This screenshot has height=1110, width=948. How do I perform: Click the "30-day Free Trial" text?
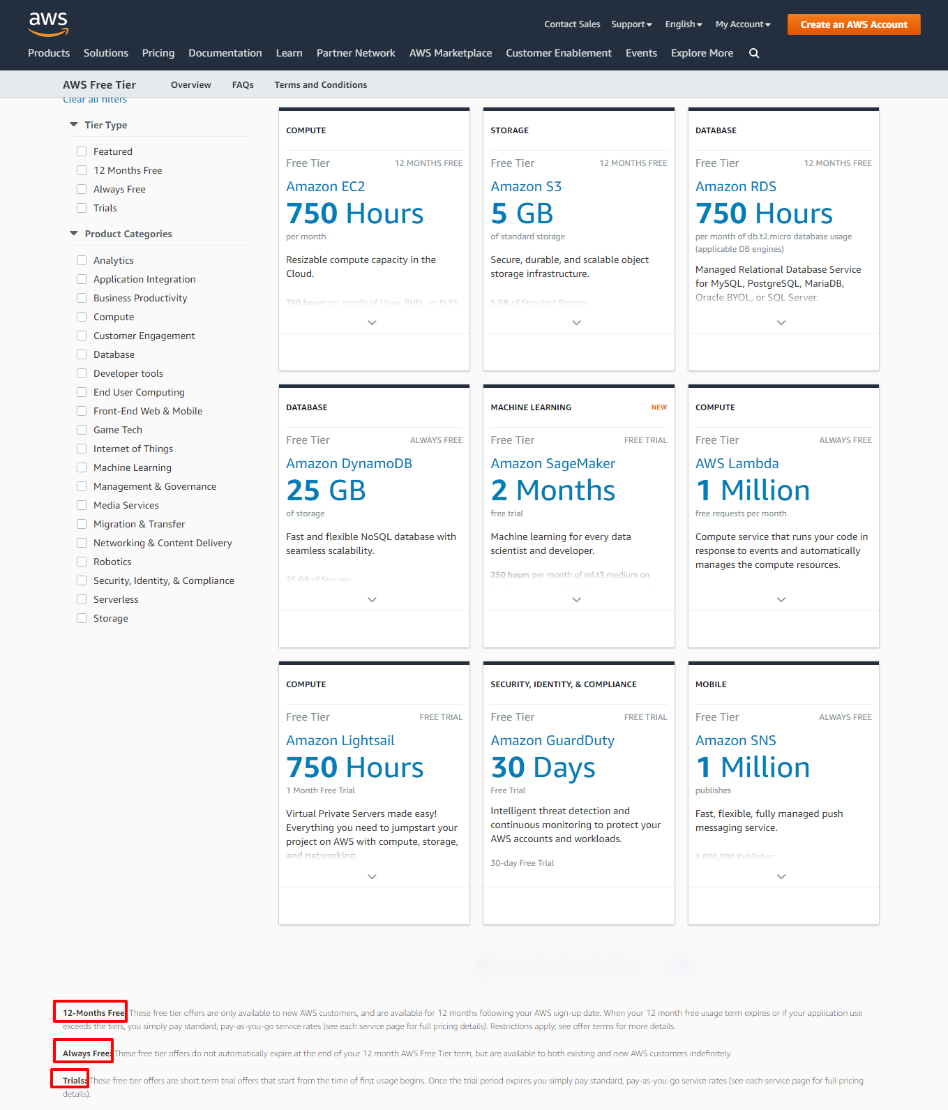point(522,863)
